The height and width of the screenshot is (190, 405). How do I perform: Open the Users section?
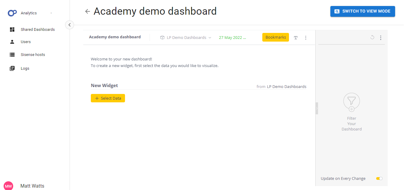tap(25, 42)
